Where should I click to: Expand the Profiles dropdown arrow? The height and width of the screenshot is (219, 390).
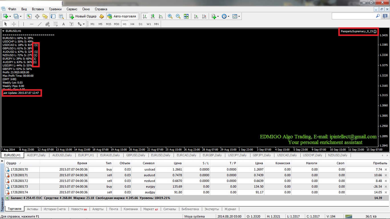tap(21, 17)
